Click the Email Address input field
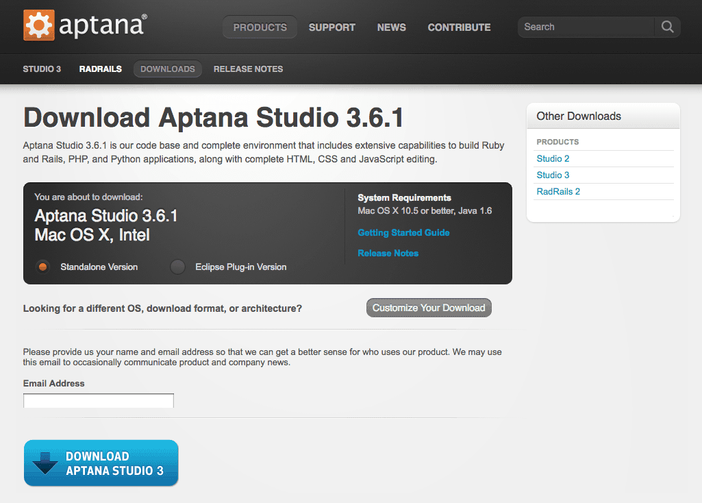 [98, 400]
